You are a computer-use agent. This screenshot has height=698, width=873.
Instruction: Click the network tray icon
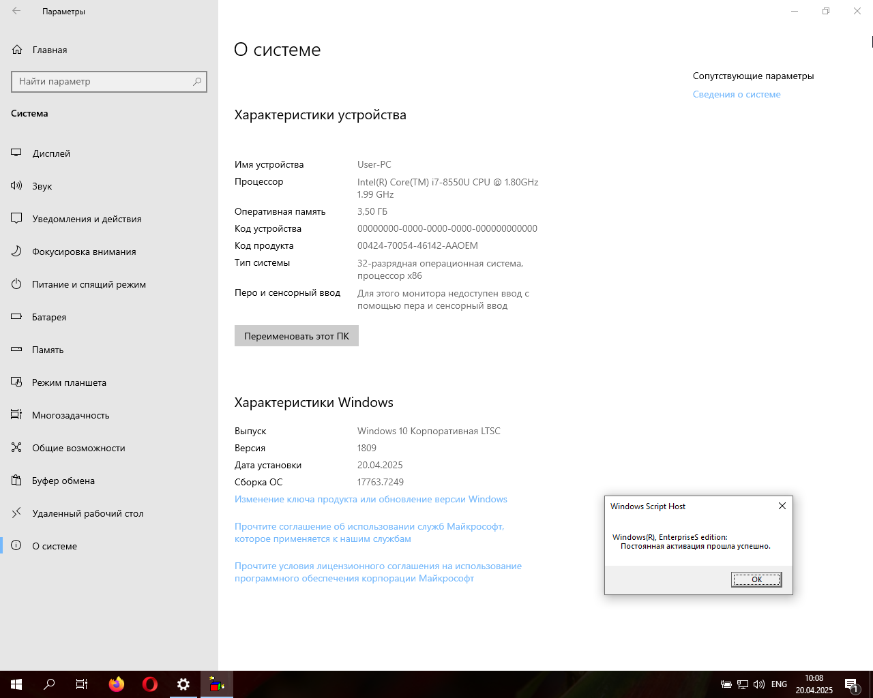(x=743, y=684)
